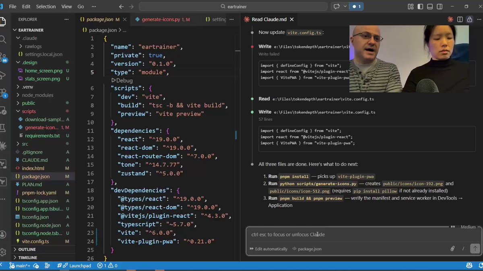Send the message with the arrow button
Image resolution: width=483 pixels, height=271 pixels.
(x=475, y=249)
